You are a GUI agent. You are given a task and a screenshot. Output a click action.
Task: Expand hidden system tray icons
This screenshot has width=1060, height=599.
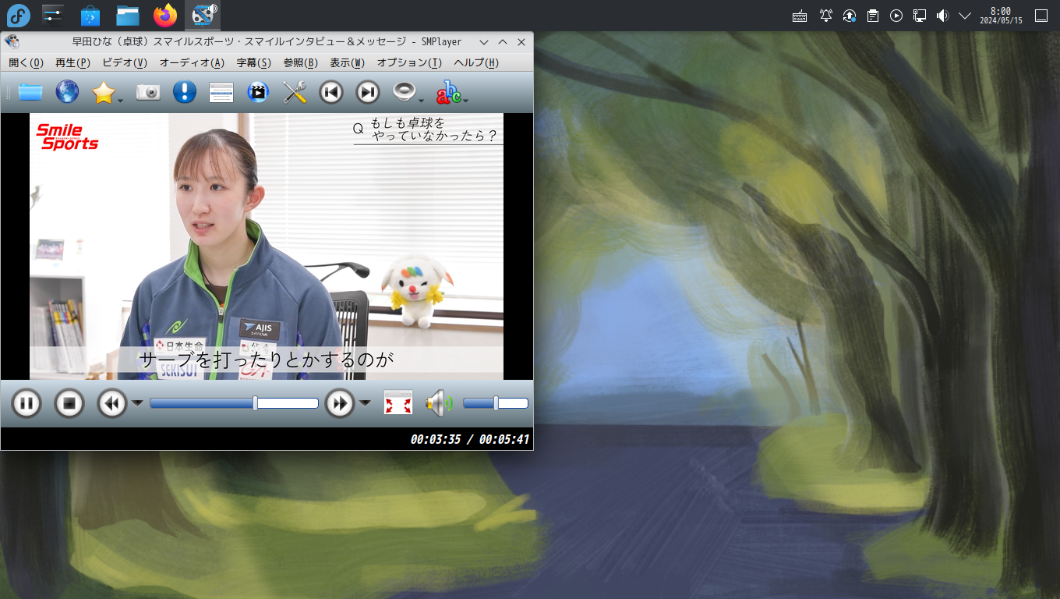965,16
